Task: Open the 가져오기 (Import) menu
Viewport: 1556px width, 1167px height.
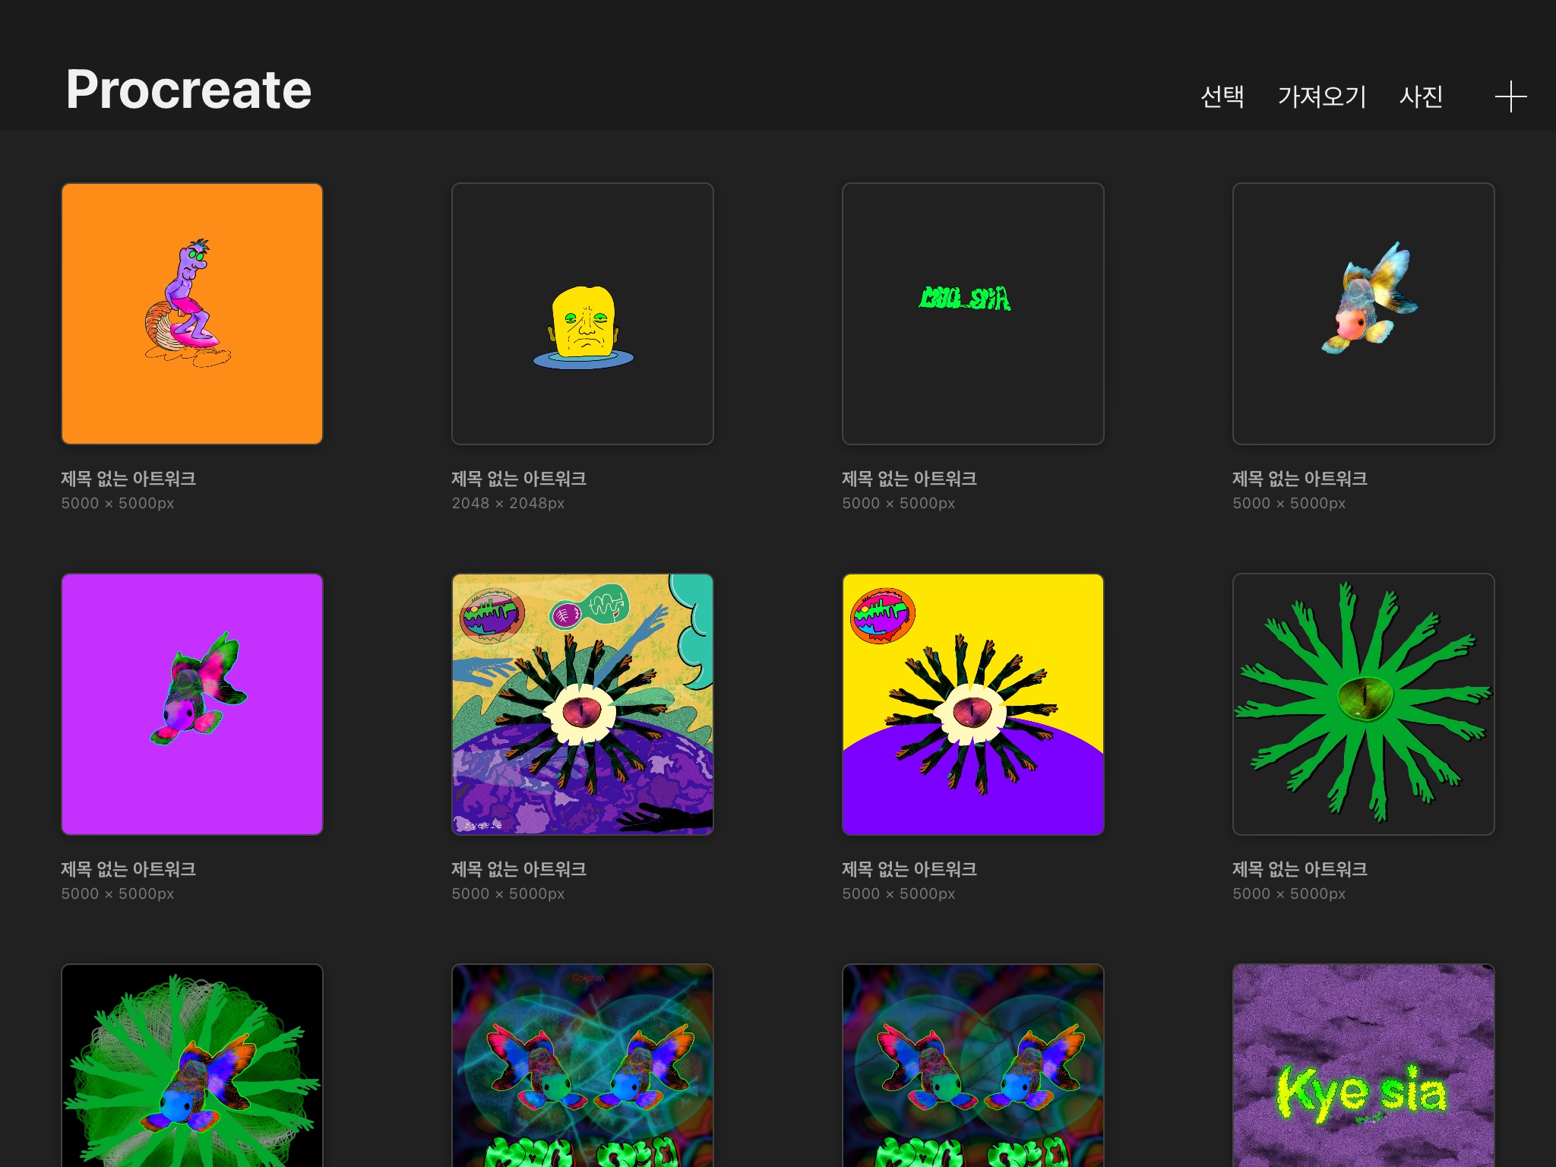Action: click(1321, 96)
